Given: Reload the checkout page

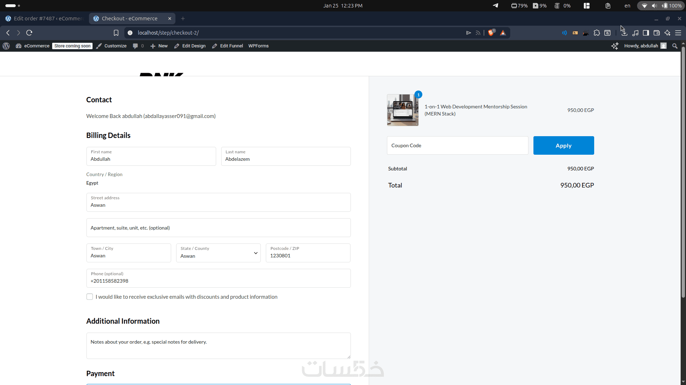Looking at the screenshot, I should [29, 33].
